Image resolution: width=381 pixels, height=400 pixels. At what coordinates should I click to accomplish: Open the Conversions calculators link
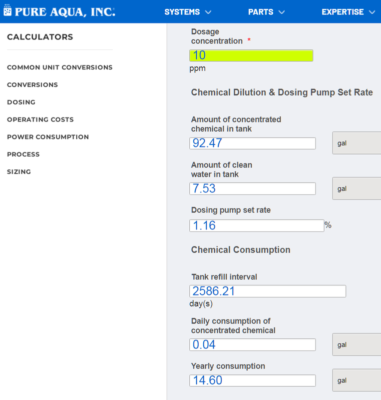tap(32, 85)
